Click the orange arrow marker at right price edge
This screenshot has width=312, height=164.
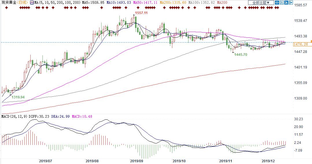point(311,42)
